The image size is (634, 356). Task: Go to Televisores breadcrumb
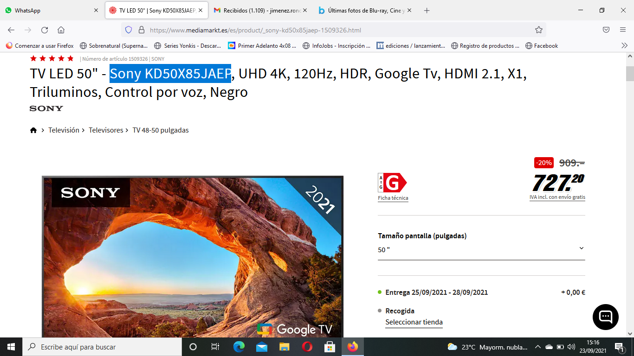(106, 130)
